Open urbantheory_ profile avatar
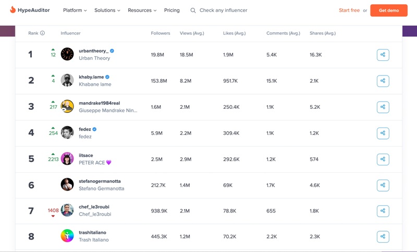This screenshot has height=252, width=417. [67, 54]
